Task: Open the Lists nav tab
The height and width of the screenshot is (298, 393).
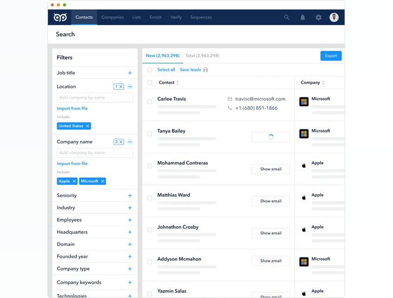Action: pyautogui.click(x=137, y=17)
